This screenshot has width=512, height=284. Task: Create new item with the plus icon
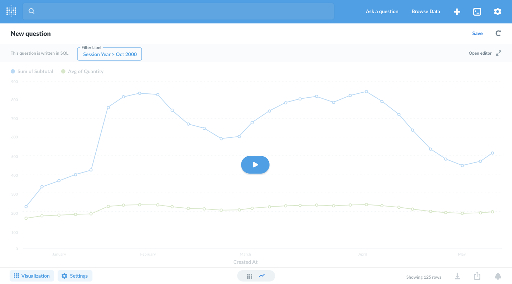coord(457,11)
